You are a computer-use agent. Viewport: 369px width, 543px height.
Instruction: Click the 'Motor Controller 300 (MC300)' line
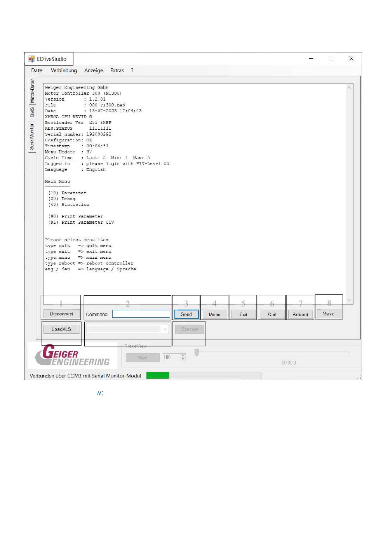(83, 93)
